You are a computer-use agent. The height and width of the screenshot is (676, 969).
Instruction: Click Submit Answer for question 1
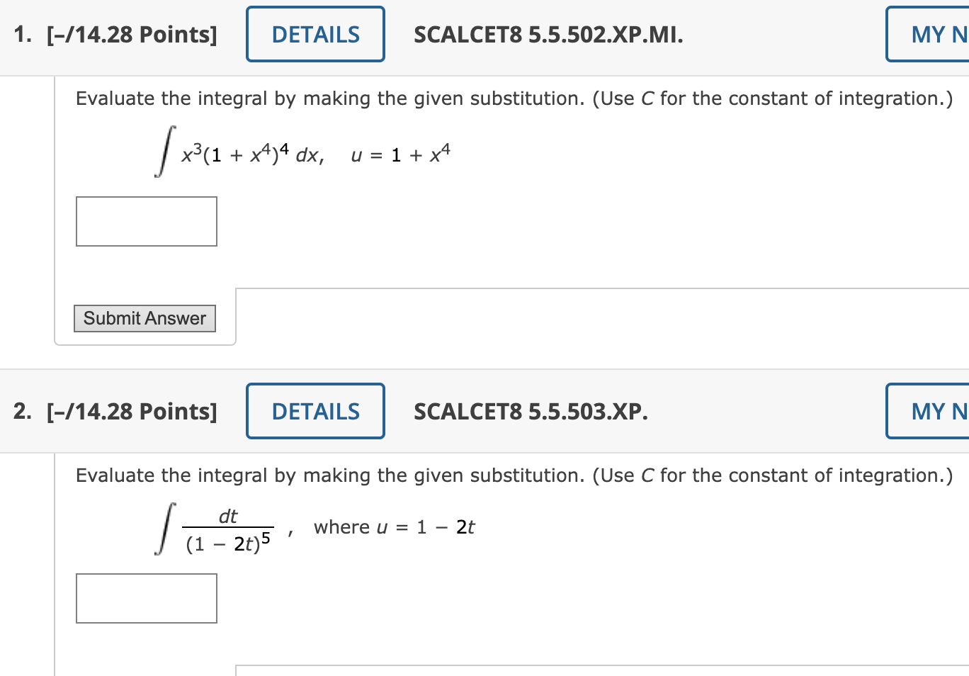[x=144, y=318]
